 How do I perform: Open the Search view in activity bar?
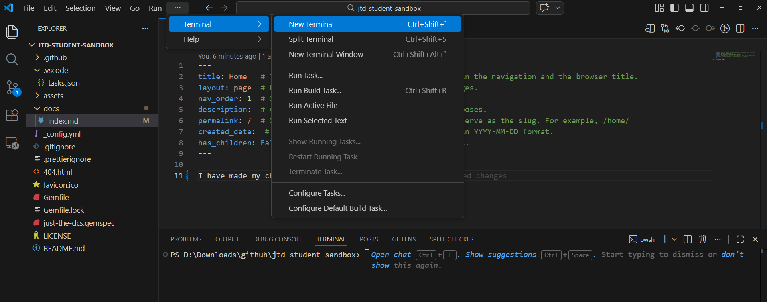pos(12,60)
